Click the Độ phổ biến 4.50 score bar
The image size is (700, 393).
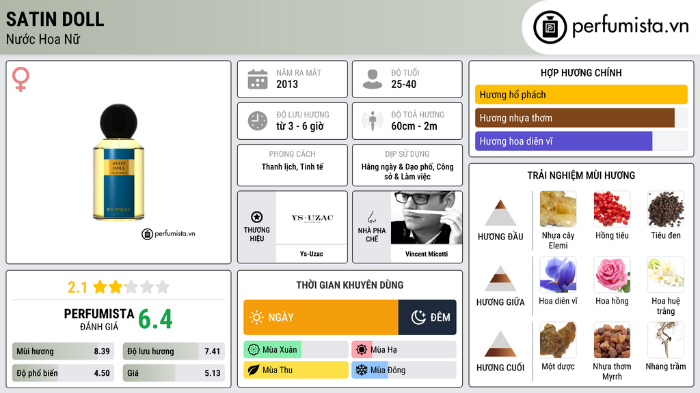[64, 373]
